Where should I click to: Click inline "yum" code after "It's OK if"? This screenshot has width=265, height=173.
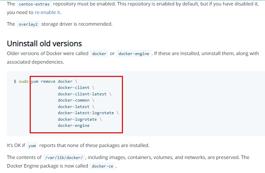(32, 146)
